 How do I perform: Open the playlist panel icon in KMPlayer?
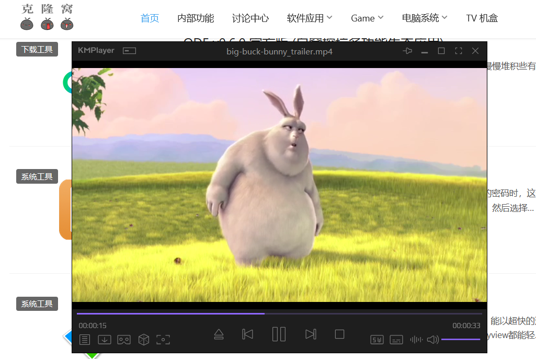pyautogui.click(x=84, y=340)
